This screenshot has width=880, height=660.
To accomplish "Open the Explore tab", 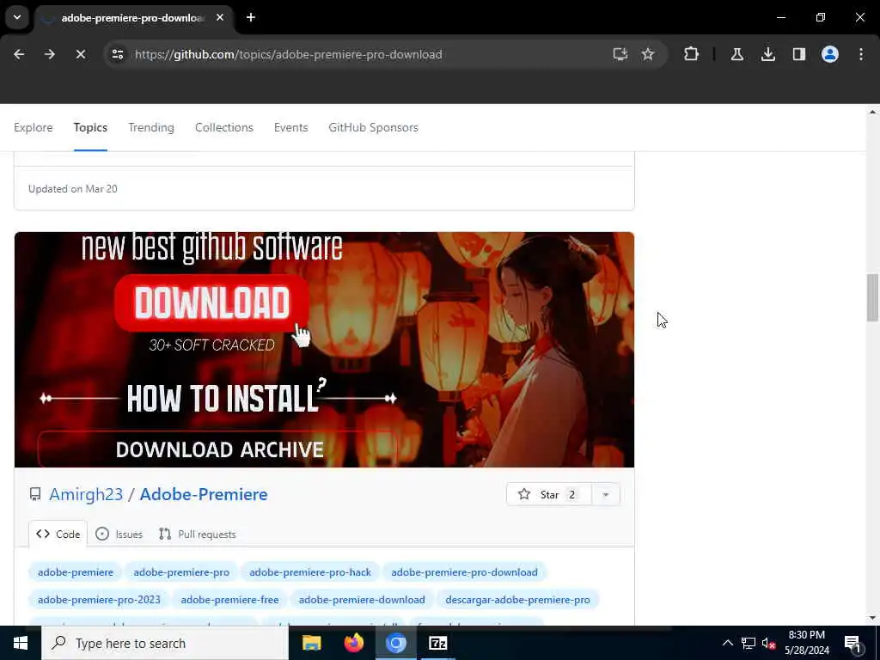I will point(34,127).
